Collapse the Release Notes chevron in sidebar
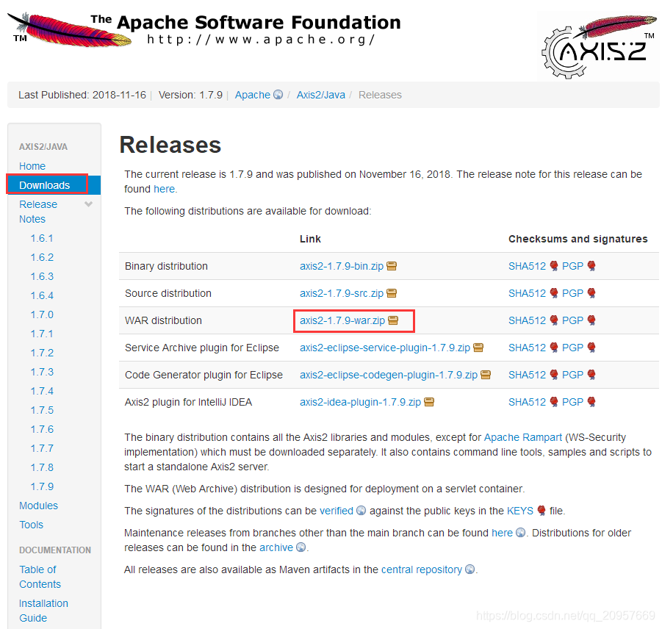The height and width of the screenshot is (629, 662). point(88,204)
